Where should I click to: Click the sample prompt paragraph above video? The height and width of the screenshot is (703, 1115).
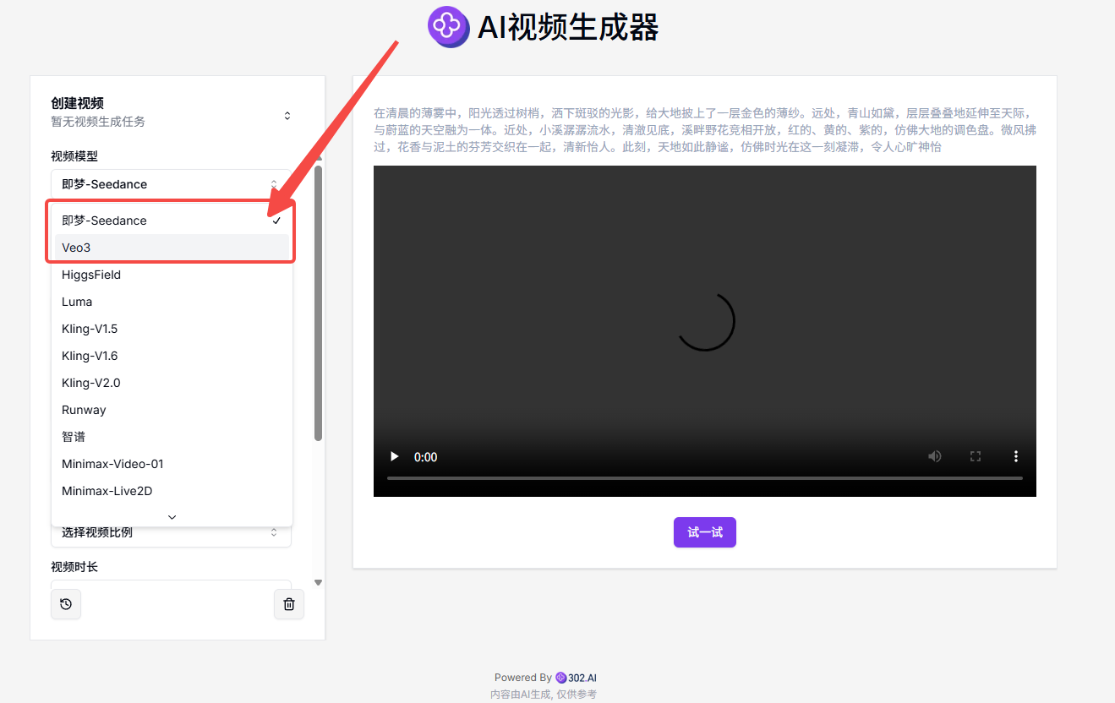click(705, 130)
